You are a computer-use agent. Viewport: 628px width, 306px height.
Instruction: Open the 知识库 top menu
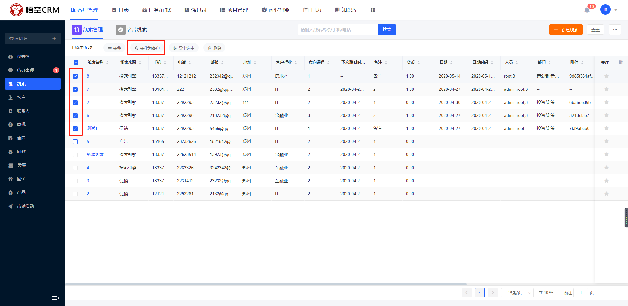(x=346, y=10)
